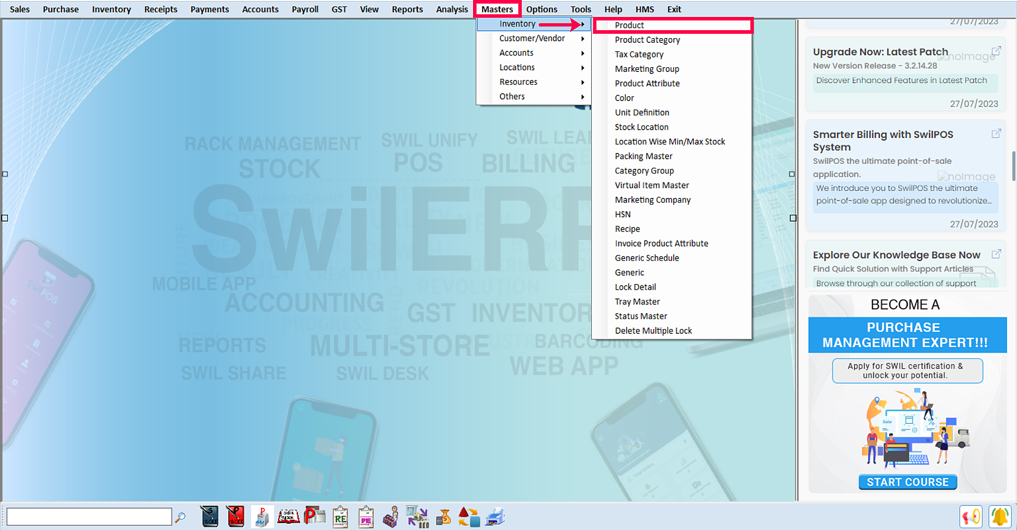Screen dimensions: 1017x530
Task: Open the money bag calculator icon
Action: (443, 517)
